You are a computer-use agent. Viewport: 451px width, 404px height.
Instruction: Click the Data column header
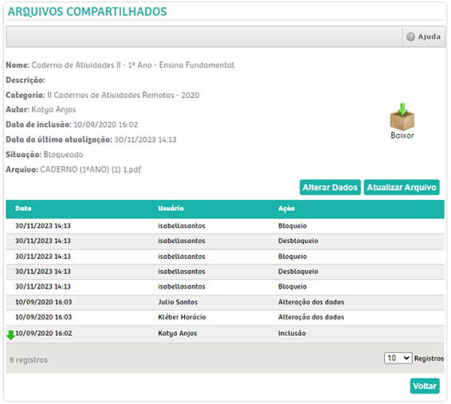click(x=23, y=209)
